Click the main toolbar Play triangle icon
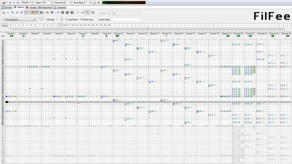292x164 pixels. click(18, 3)
